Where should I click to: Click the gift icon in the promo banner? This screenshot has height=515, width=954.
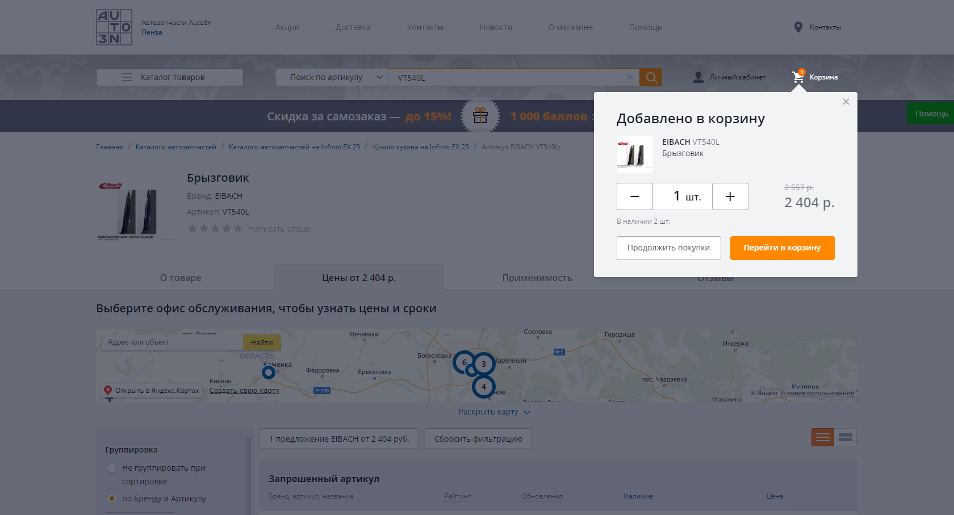pyautogui.click(x=480, y=116)
